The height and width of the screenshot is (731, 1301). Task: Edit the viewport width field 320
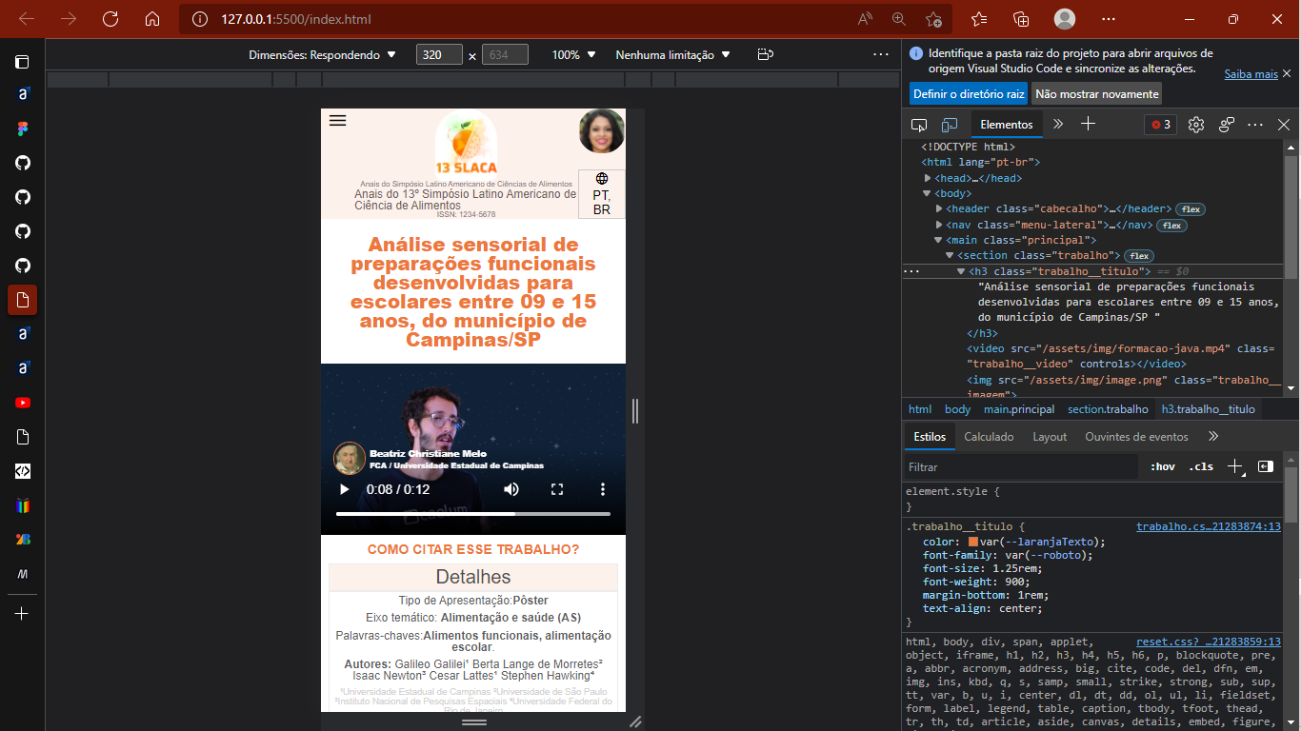coord(439,55)
